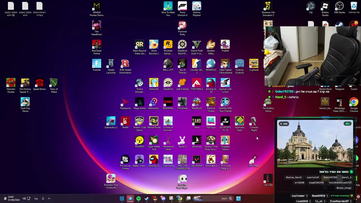Image resolution: width=361 pixels, height=203 pixels.
Task: Select the Among Us 3D icon
Action: (211, 86)
